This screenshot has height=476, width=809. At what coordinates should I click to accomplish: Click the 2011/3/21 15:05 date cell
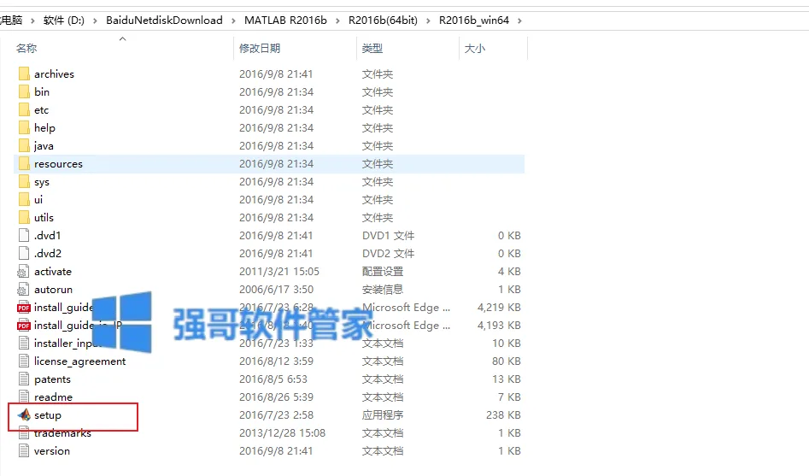pos(279,272)
